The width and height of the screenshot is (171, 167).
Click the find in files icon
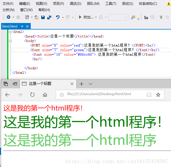[133, 17]
